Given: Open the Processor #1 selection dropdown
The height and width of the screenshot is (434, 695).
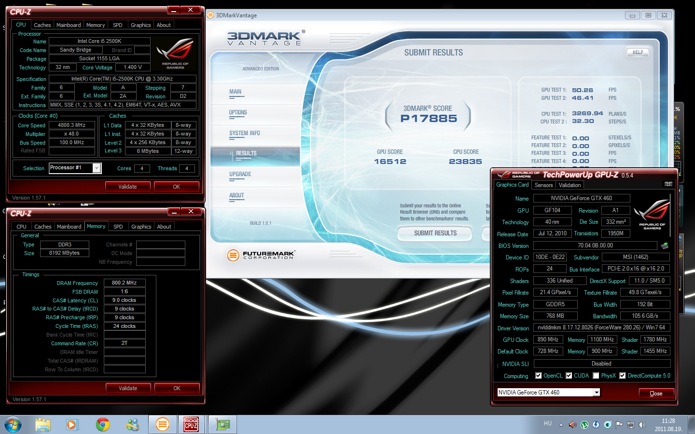Looking at the screenshot, I should [97, 168].
